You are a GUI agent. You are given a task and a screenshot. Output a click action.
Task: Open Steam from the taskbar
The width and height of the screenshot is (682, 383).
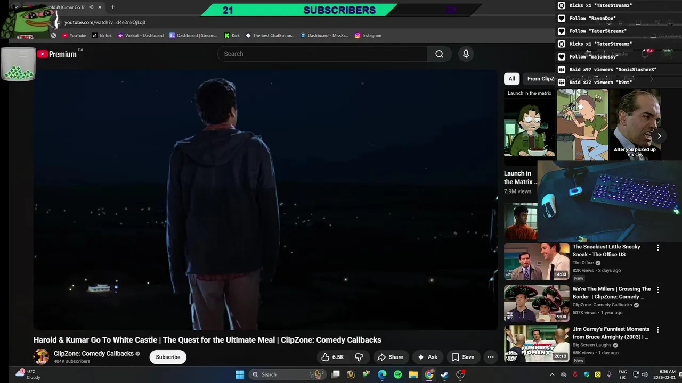(444, 374)
